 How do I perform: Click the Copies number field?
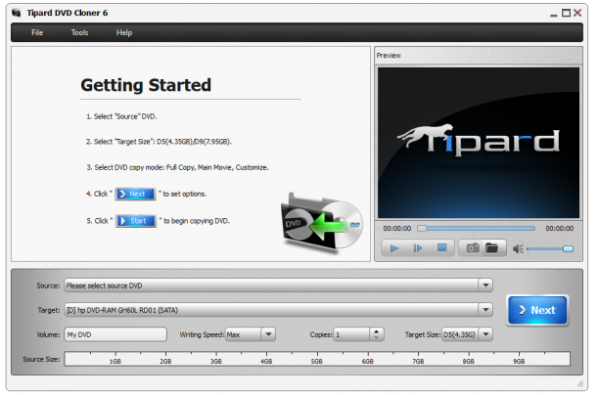pyautogui.click(x=351, y=334)
